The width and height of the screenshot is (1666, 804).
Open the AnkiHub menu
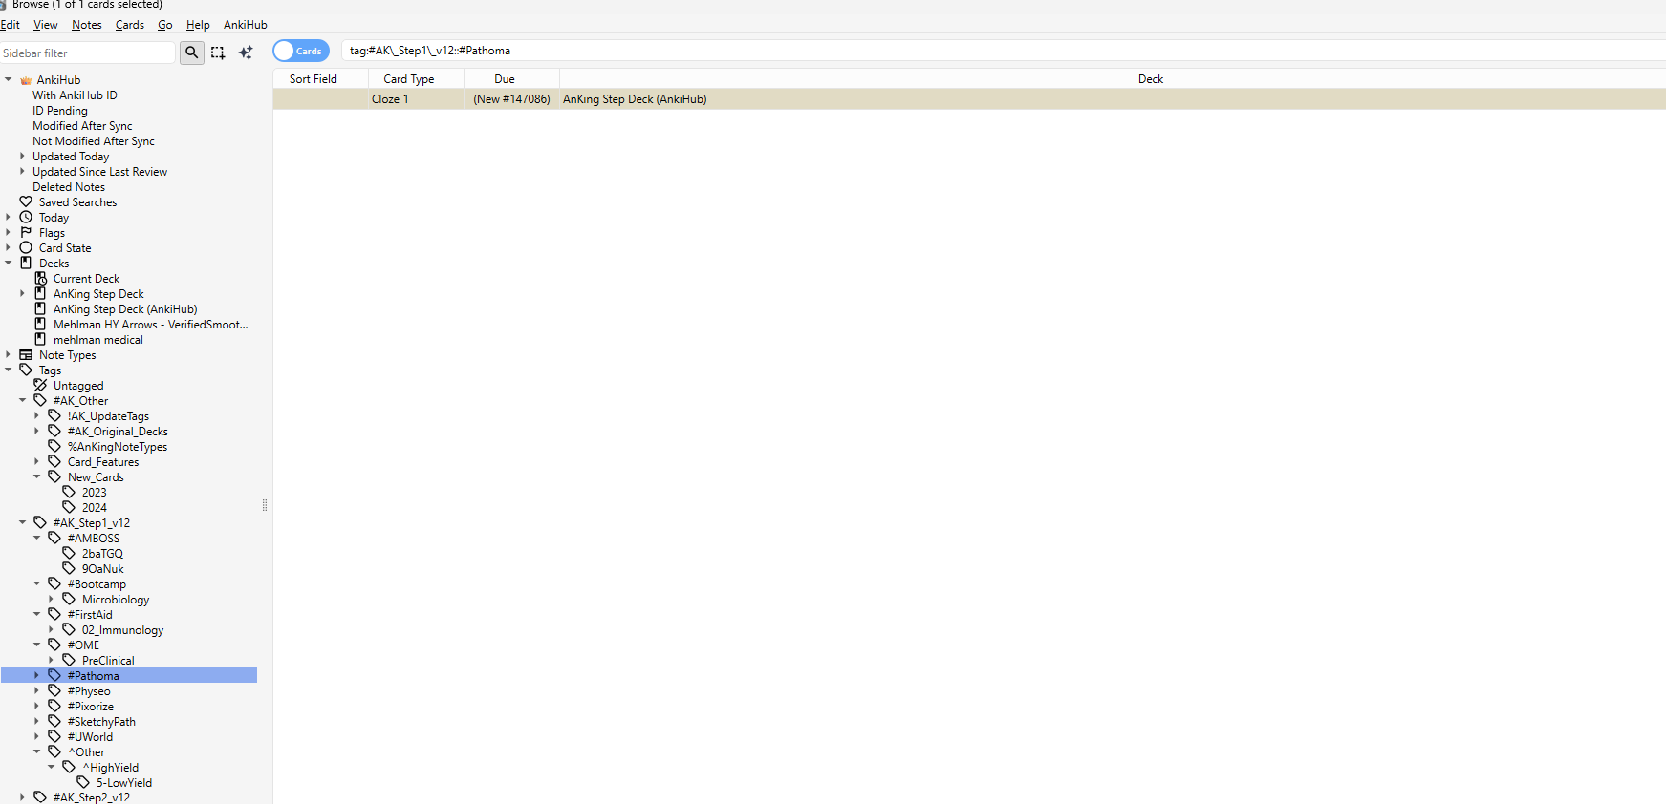(245, 25)
